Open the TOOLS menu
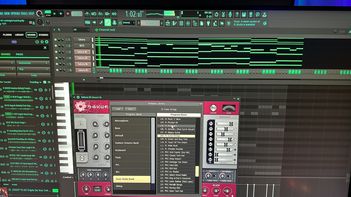Image resolution: width=351 pixels, height=197 pixels. coord(24,13)
